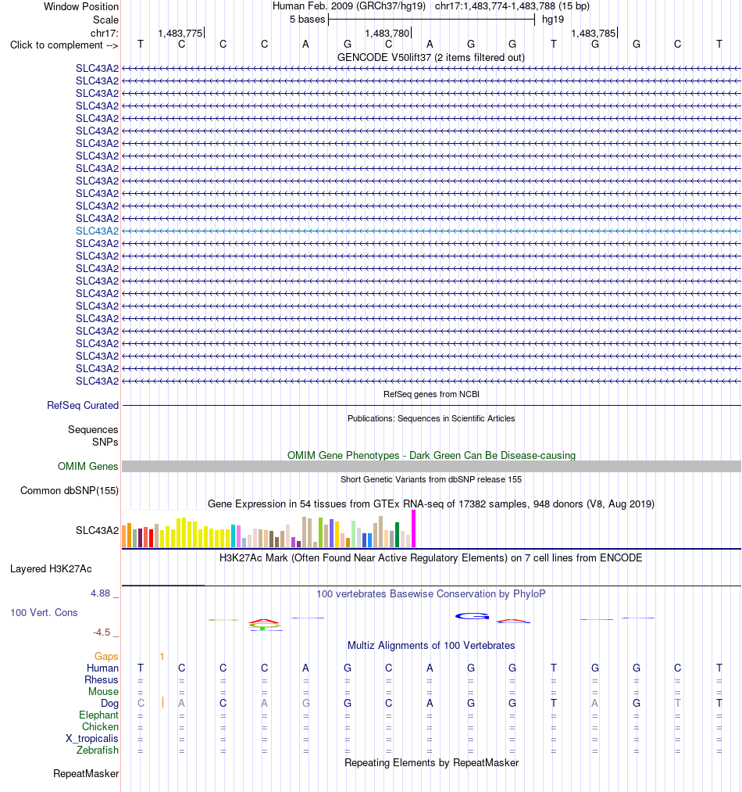The width and height of the screenshot is (742, 792).
Task: Click the magenta bar in GTEx expression chart
Action: click(x=413, y=529)
